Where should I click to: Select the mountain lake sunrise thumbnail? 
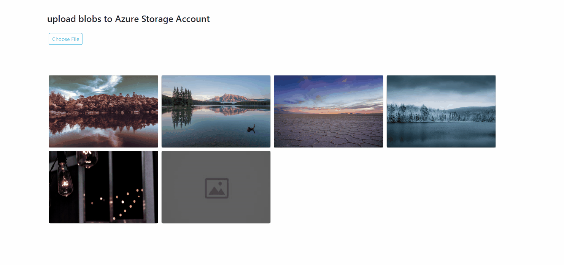pos(216,111)
